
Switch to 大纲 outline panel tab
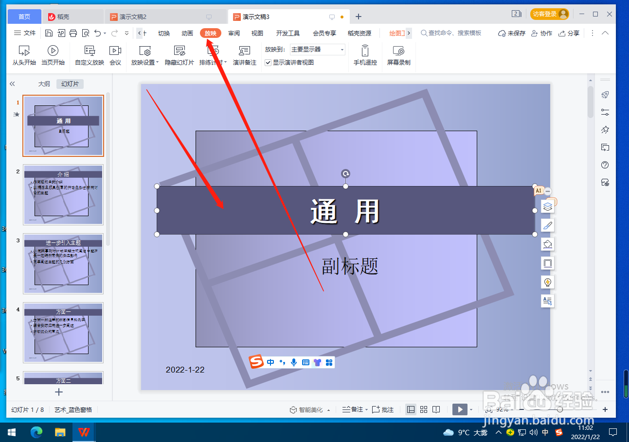[x=44, y=84]
